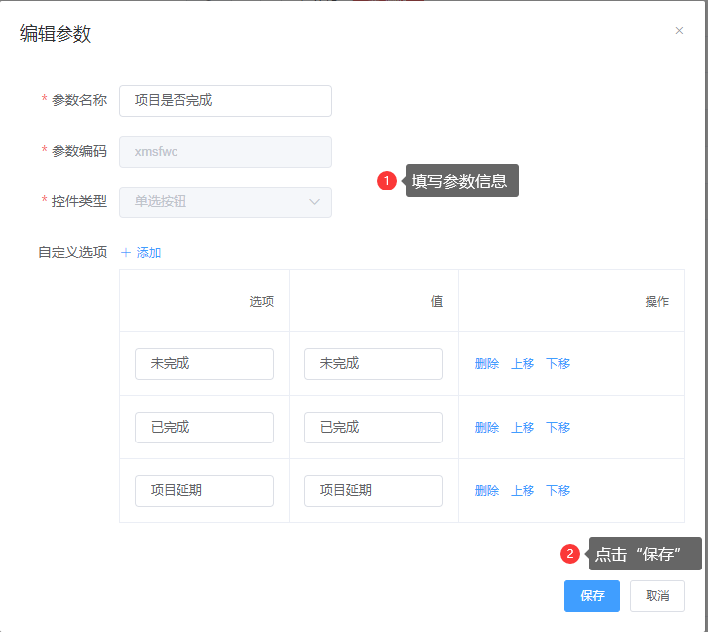This screenshot has width=708, height=632.
Task: Move the 未完成 row up
Action: click(x=523, y=364)
